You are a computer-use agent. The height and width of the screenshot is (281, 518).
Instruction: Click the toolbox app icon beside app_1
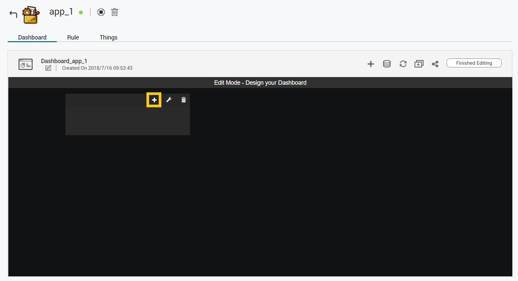tap(31, 15)
